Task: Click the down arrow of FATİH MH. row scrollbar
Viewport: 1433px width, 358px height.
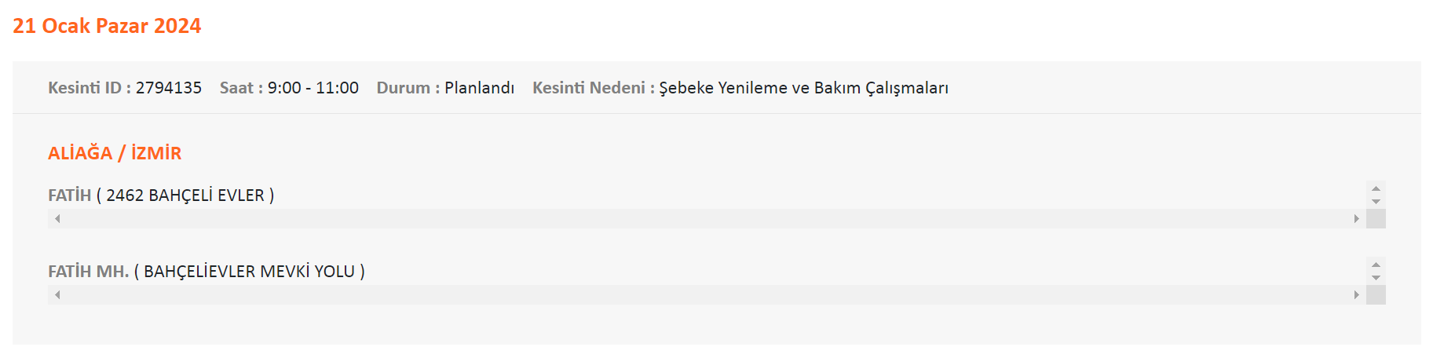Action: pyautogui.click(x=1376, y=278)
